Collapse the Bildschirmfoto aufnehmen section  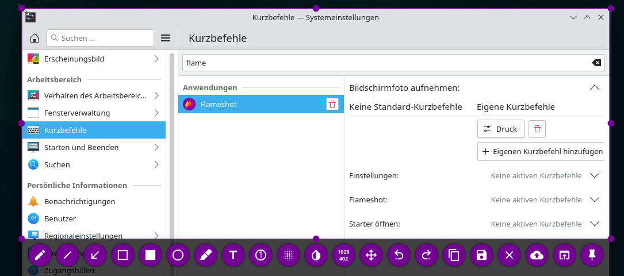[x=595, y=88]
